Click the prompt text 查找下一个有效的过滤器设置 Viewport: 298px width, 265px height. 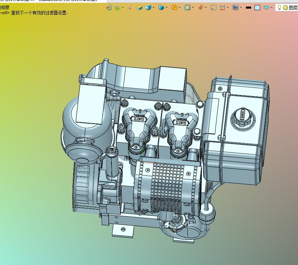coord(39,13)
